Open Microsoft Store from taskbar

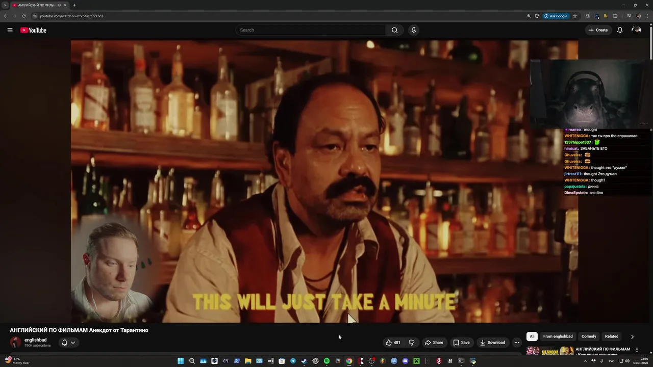[x=282, y=361]
